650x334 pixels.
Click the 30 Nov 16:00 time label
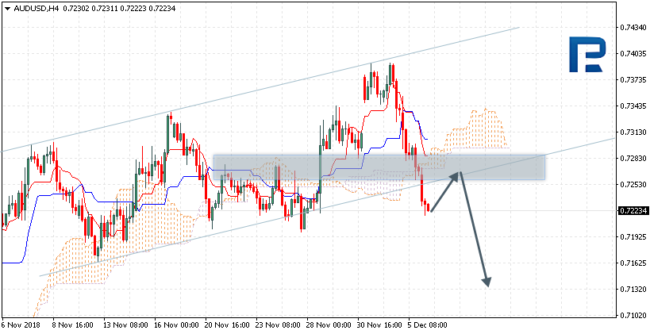(379, 326)
